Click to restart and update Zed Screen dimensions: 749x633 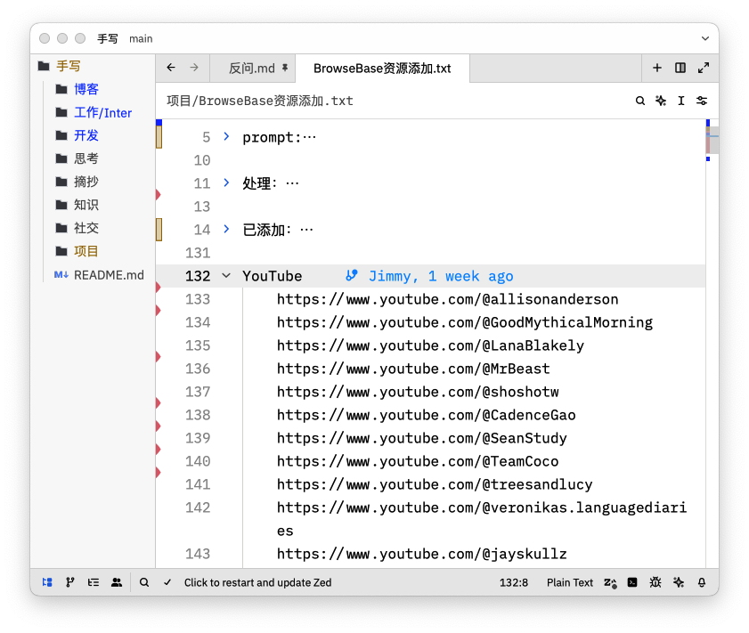click(257, 582)
